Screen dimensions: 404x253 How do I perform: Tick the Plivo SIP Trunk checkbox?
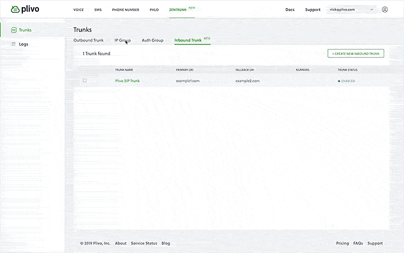pos(85,80)
